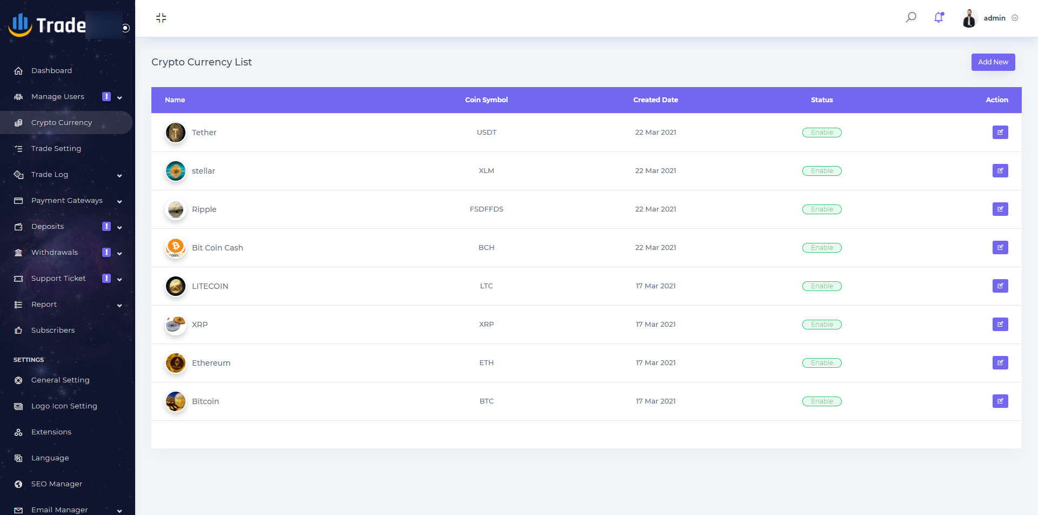Edit the Bitcoin currency row
Screen dimensions: 1038x515
point(1000,401)
